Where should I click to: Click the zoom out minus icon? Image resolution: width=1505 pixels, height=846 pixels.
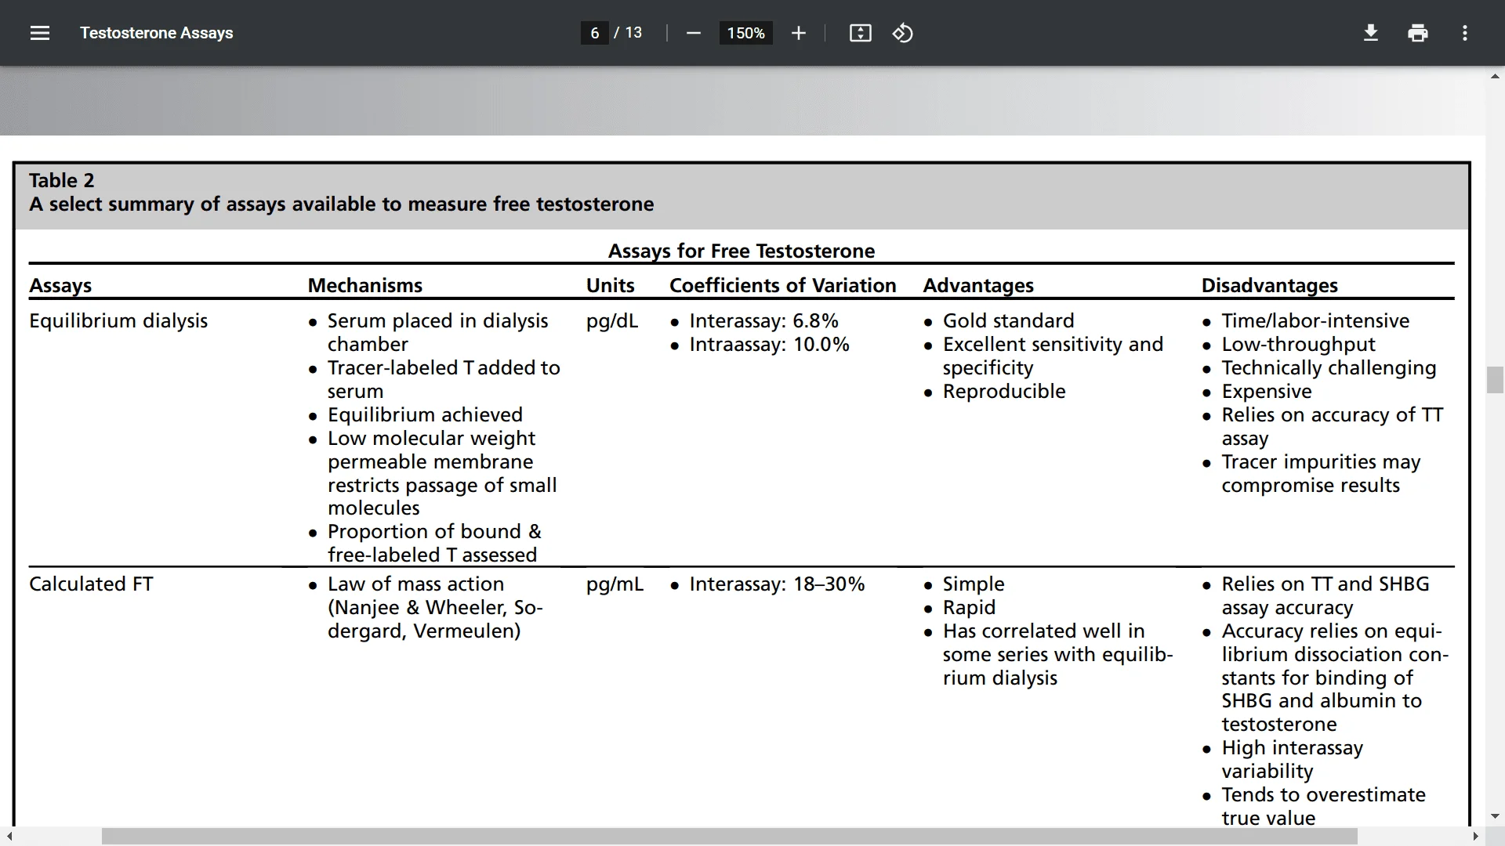pyautogui.click(x=694, y=33)
